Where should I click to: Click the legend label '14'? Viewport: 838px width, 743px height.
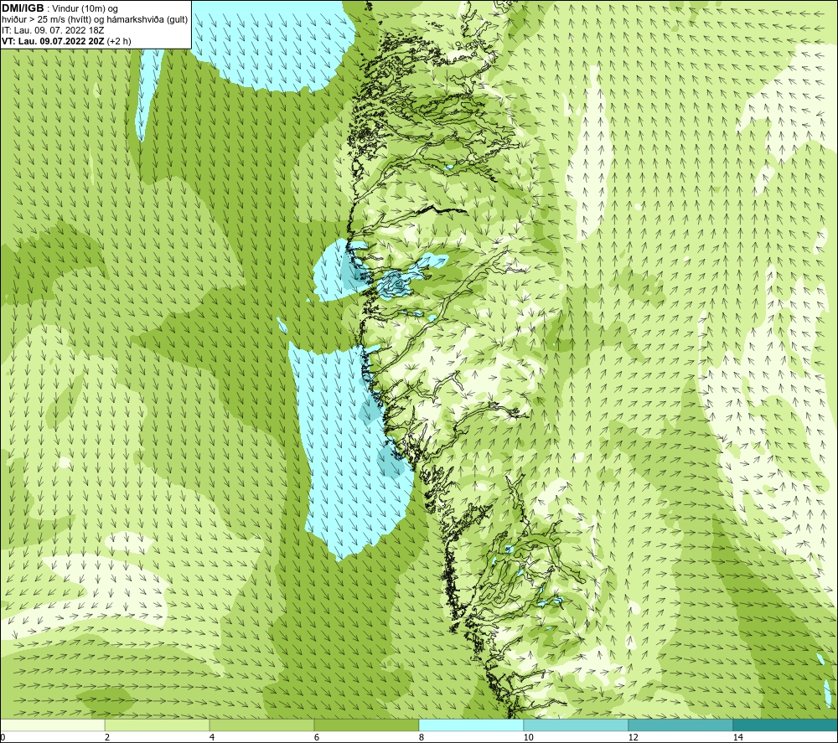click(x=738, y=737)
